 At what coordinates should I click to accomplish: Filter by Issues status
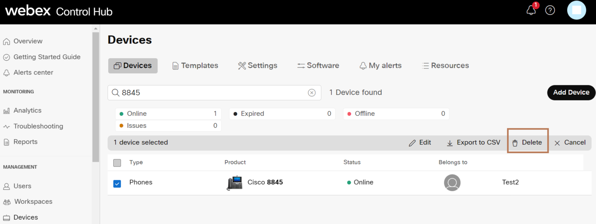click(168, 126)
